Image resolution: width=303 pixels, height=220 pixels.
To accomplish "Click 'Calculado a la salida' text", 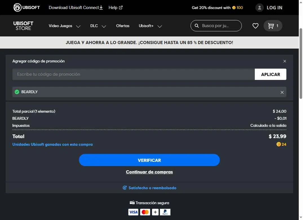I will [x=268, y=125].
